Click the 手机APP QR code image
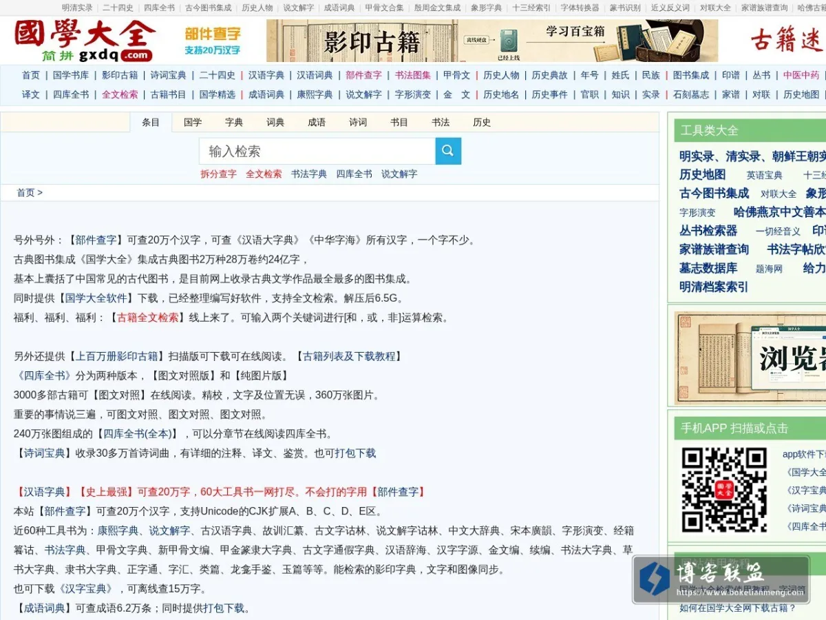Screen dimensions: 826x620 (x=724, y=490)
